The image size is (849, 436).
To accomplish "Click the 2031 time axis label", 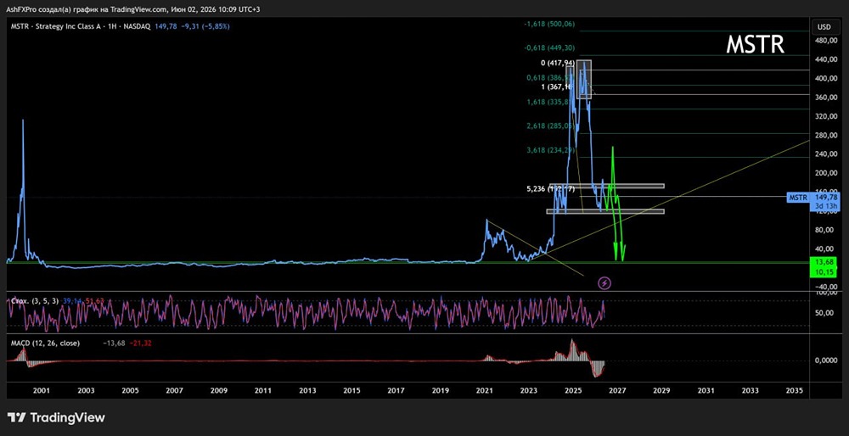I will 706,390.
